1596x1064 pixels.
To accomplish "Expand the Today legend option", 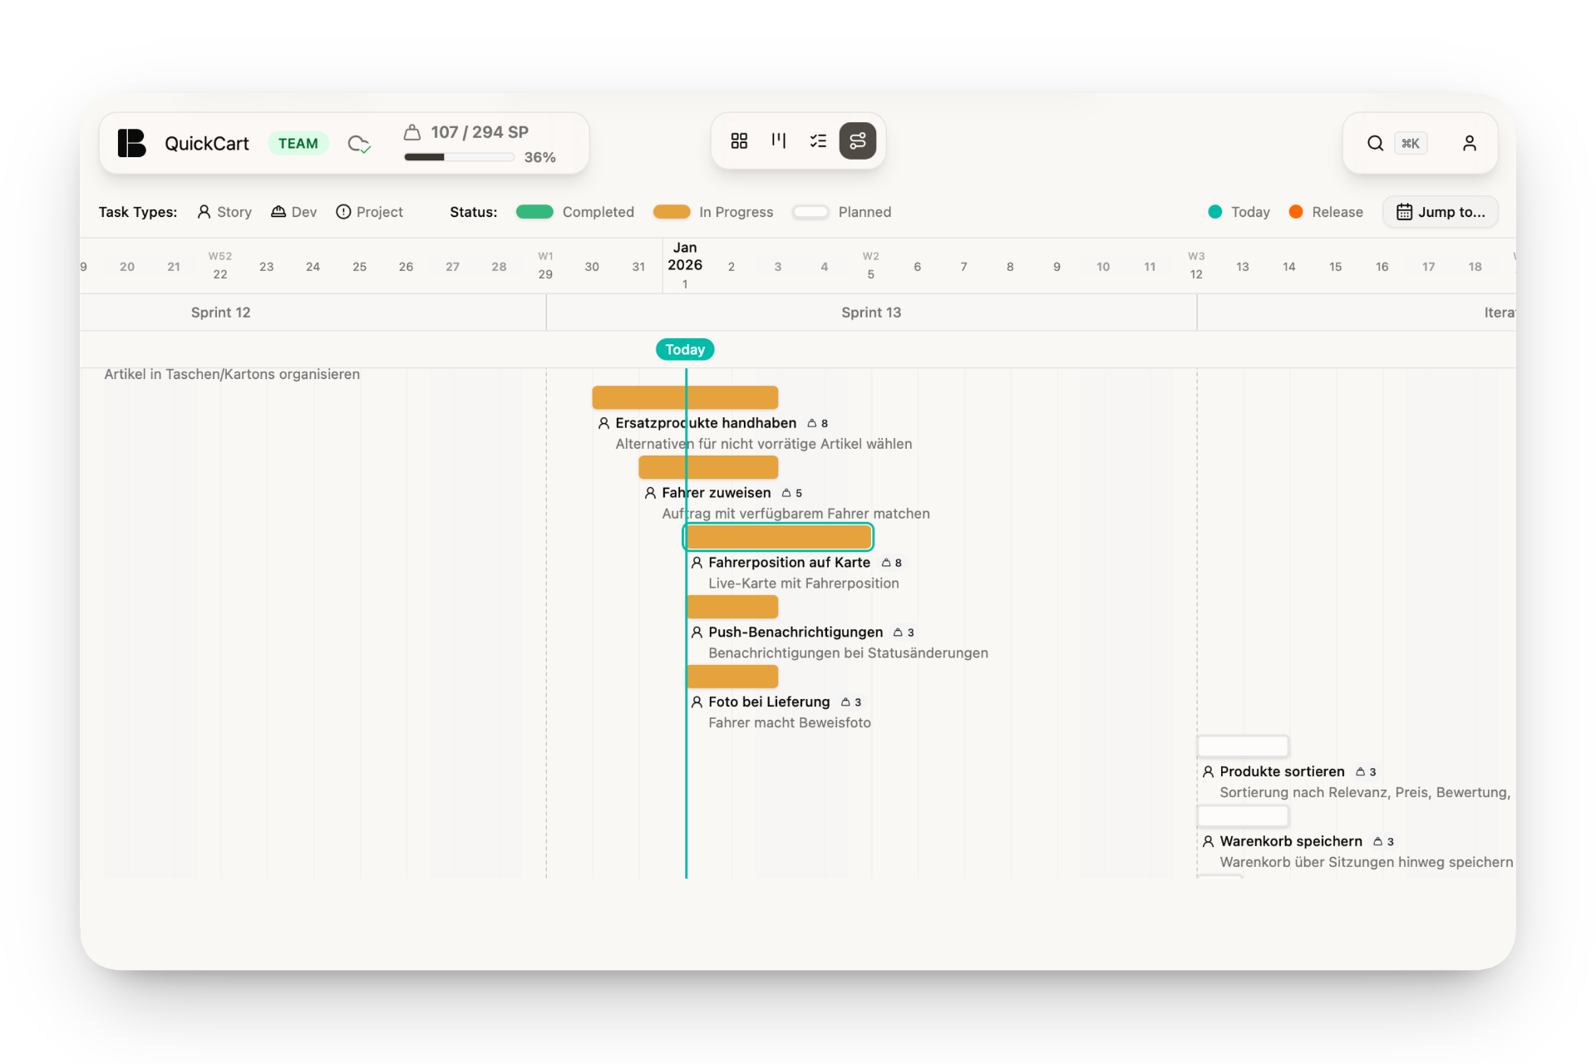I will 1238,212.
